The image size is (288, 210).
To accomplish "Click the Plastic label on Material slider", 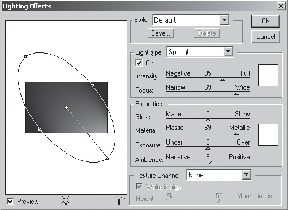I will click(175, 128).
